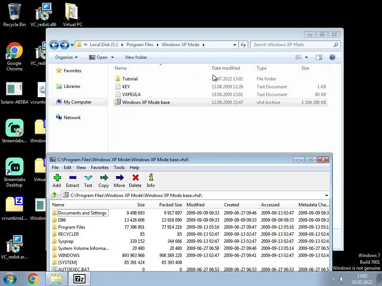Open View menu in 7-Zip
Viewport: 382px width, 286px height.
[x=81, y=168]
